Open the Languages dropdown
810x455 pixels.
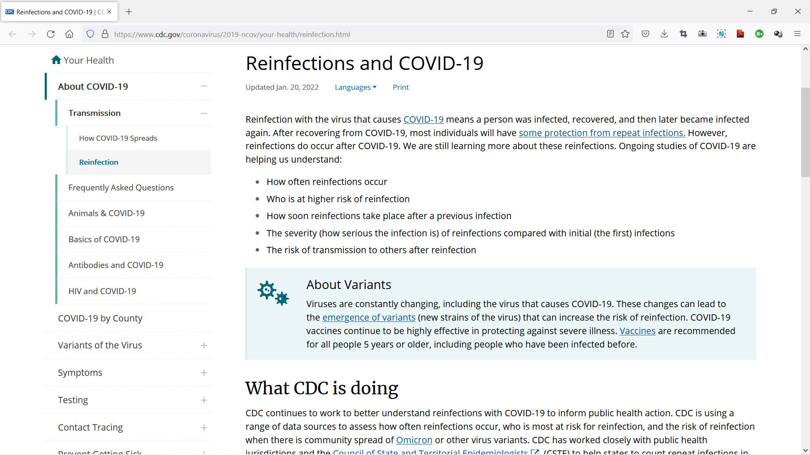355,87
